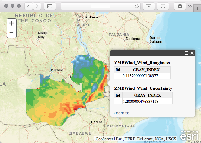Click the browser address bar

(x=101, y=6)
